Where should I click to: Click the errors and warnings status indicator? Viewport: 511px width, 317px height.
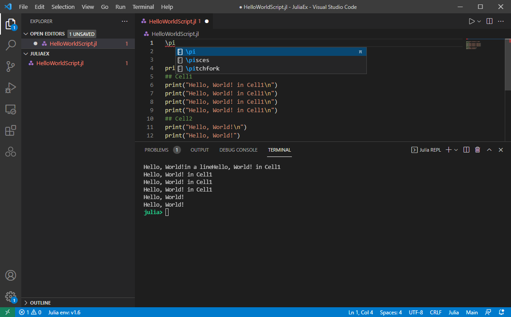coord(30,312)
